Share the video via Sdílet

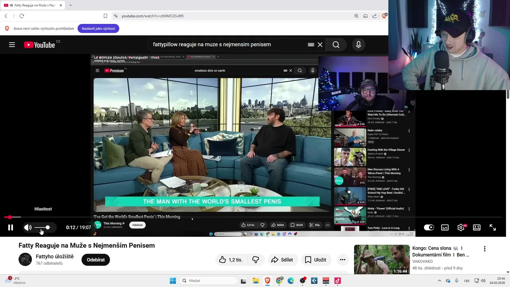pyautogui.click(x=282, y=260)
